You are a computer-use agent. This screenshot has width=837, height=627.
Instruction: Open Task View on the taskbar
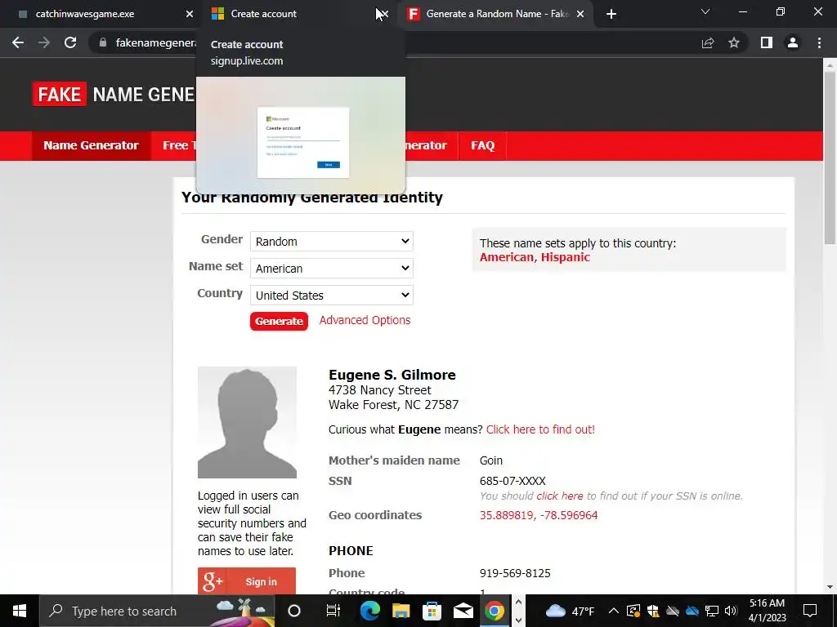333,611
